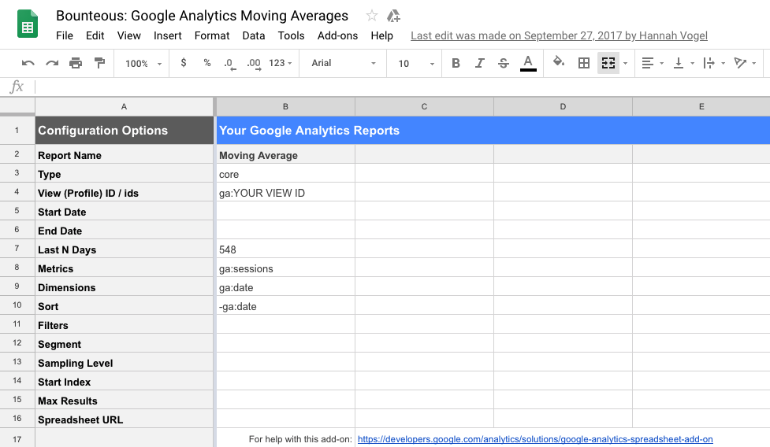Expand merge cells options arrow
The height and width of the screenshot is (447, 770).
pos(625,63)
